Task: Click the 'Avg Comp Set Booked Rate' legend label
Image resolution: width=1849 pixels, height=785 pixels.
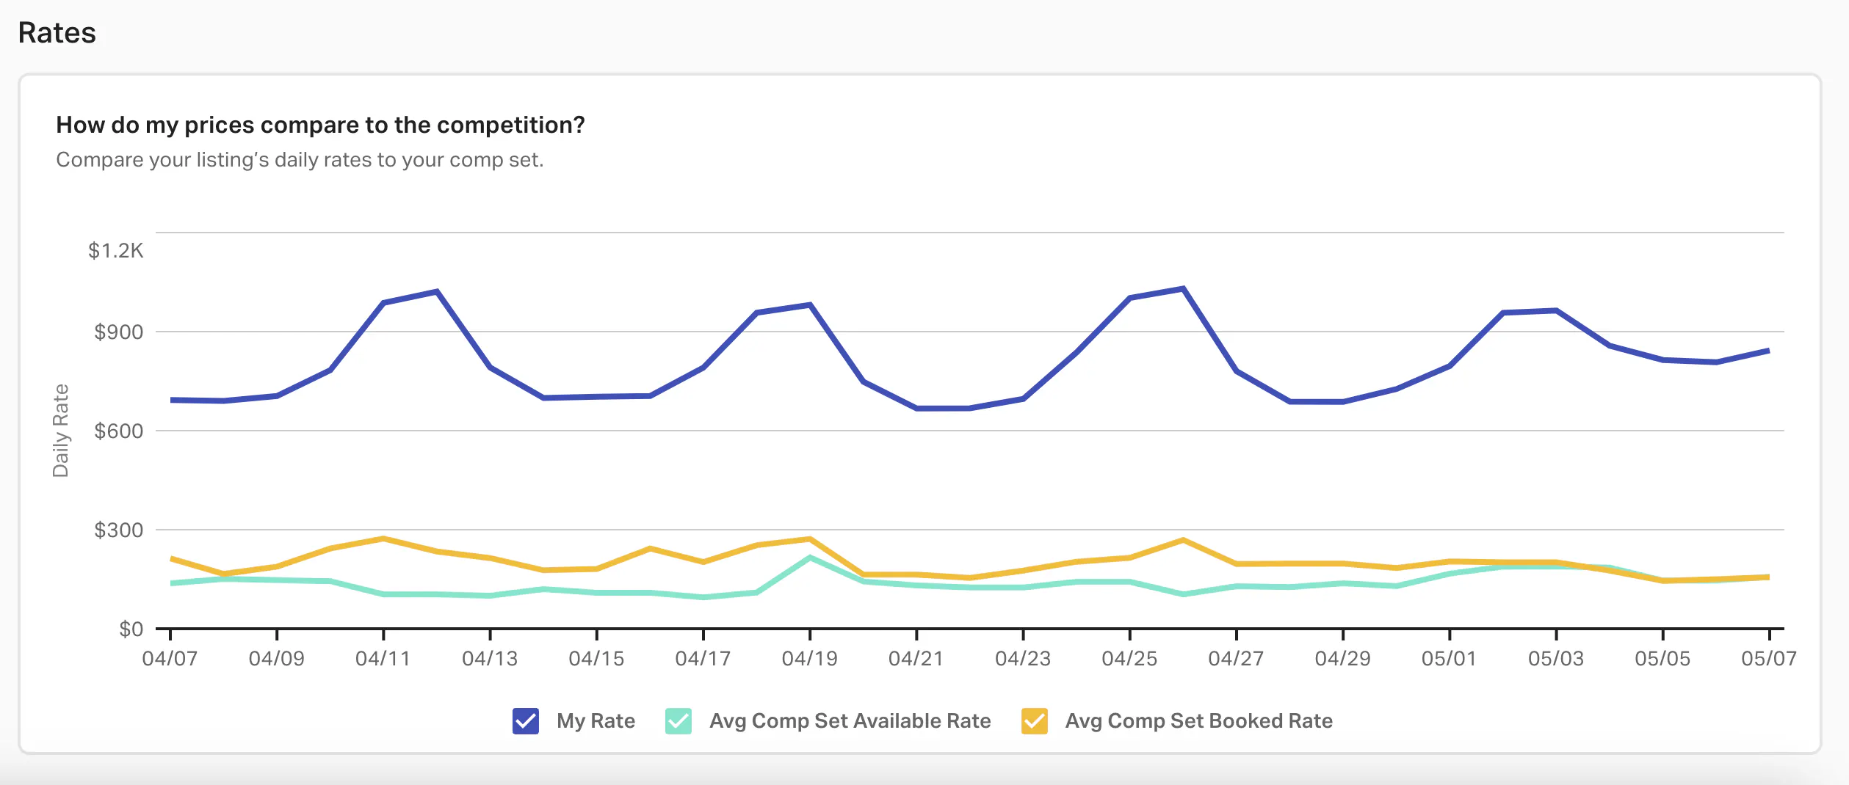Action: tap(1198, 721)
